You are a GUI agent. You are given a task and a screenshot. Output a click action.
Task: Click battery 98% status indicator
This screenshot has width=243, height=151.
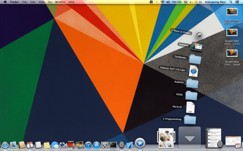click(x=177, y=2)
